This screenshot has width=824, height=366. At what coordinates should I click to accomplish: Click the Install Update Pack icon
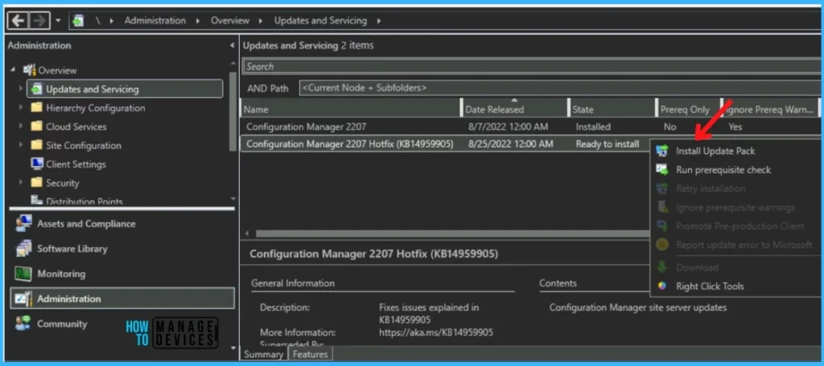(662, 151)
